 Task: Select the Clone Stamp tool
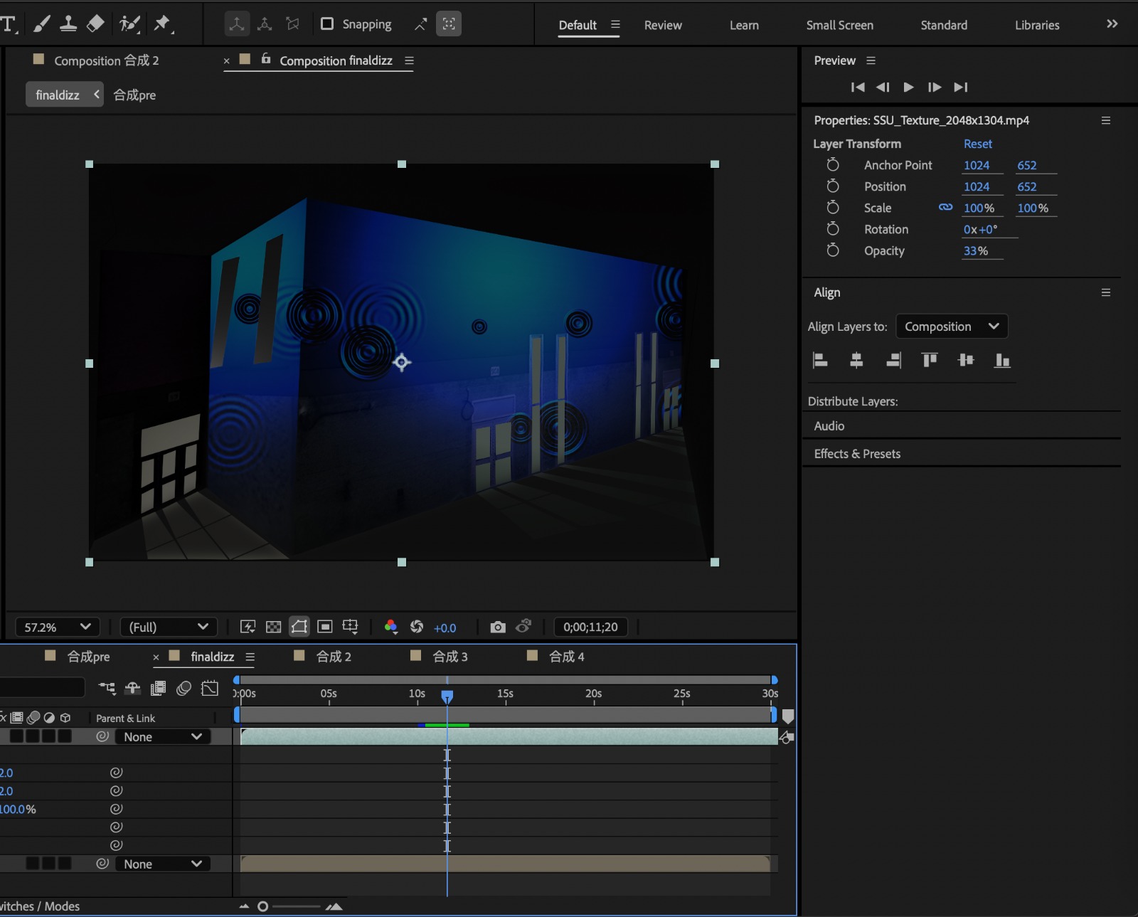(68, 24)
